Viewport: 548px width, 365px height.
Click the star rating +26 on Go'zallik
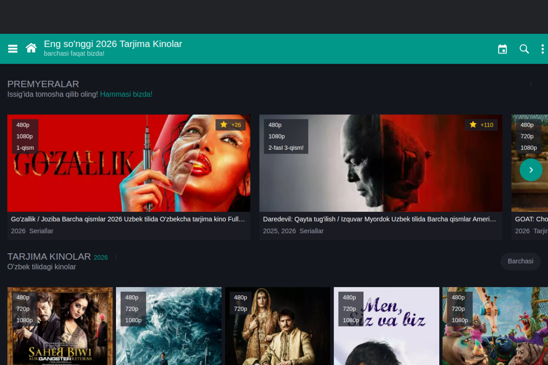click(230, 125)
